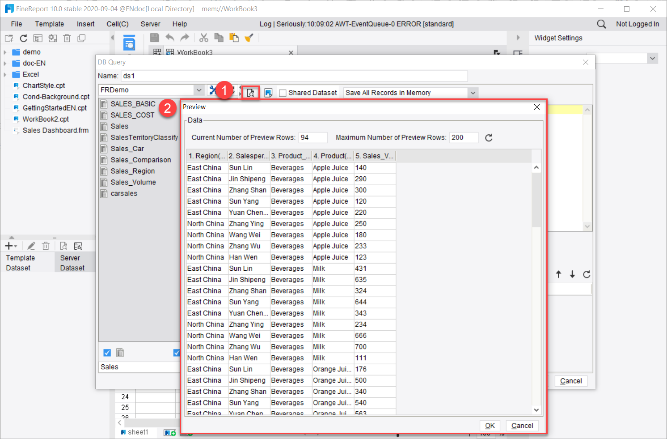Redo with the forward arrow icon
Image resolution: width=667 pixels, height=439 pixels.
click(x=185, y=38)
